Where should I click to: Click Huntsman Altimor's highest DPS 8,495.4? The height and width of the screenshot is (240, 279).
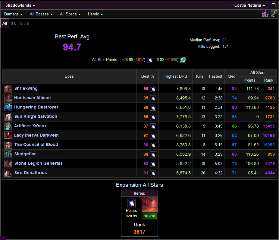point(183,98)
